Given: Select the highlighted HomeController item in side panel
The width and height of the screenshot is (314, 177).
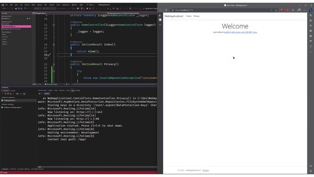Looking at the screenshot, I should pyautogui.click(x=17, y=27).
